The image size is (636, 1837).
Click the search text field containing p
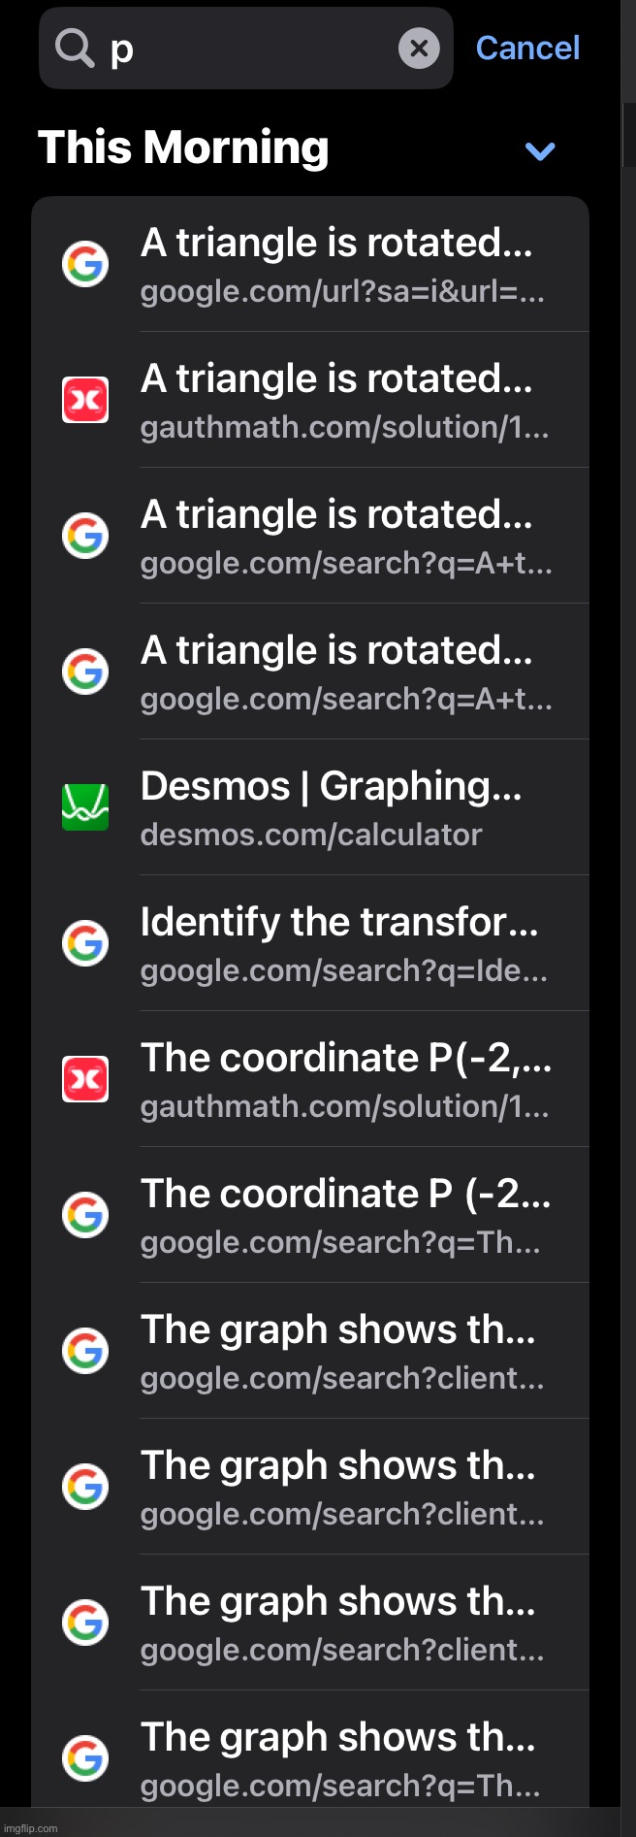pos(246,48)
